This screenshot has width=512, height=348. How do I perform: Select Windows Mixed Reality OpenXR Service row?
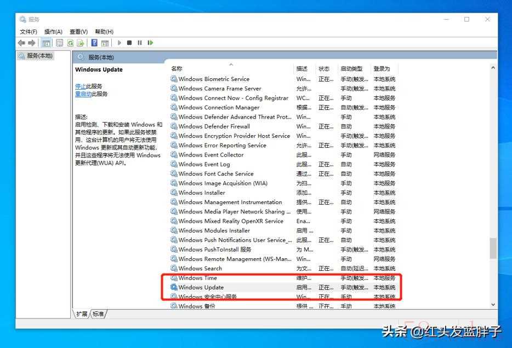pos(283,221)
